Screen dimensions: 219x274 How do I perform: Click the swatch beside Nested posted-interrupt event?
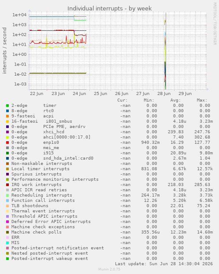click(x=7, y=253)
